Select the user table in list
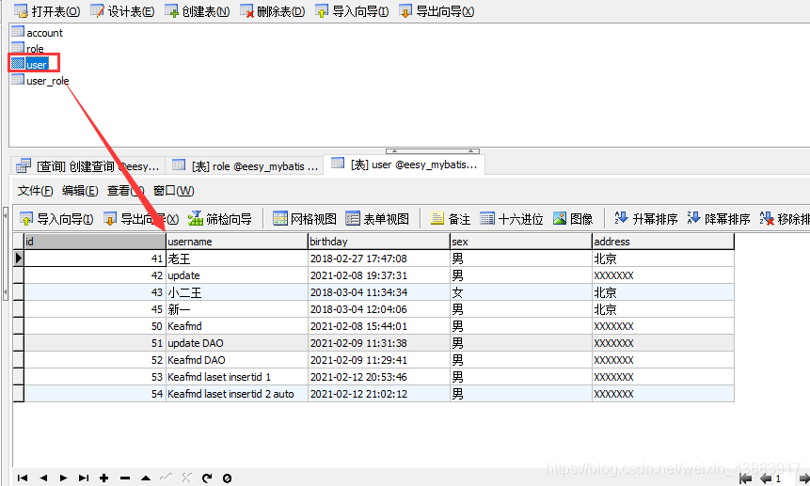This screenshot has height=486, width=810. (x=30, y=64)
